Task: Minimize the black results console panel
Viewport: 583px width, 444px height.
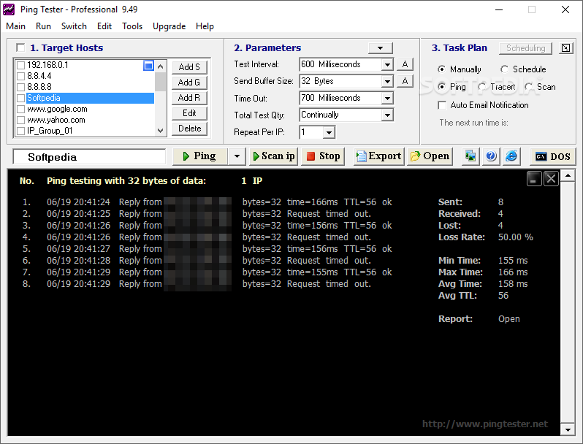Action: click(x=534, y=179)
